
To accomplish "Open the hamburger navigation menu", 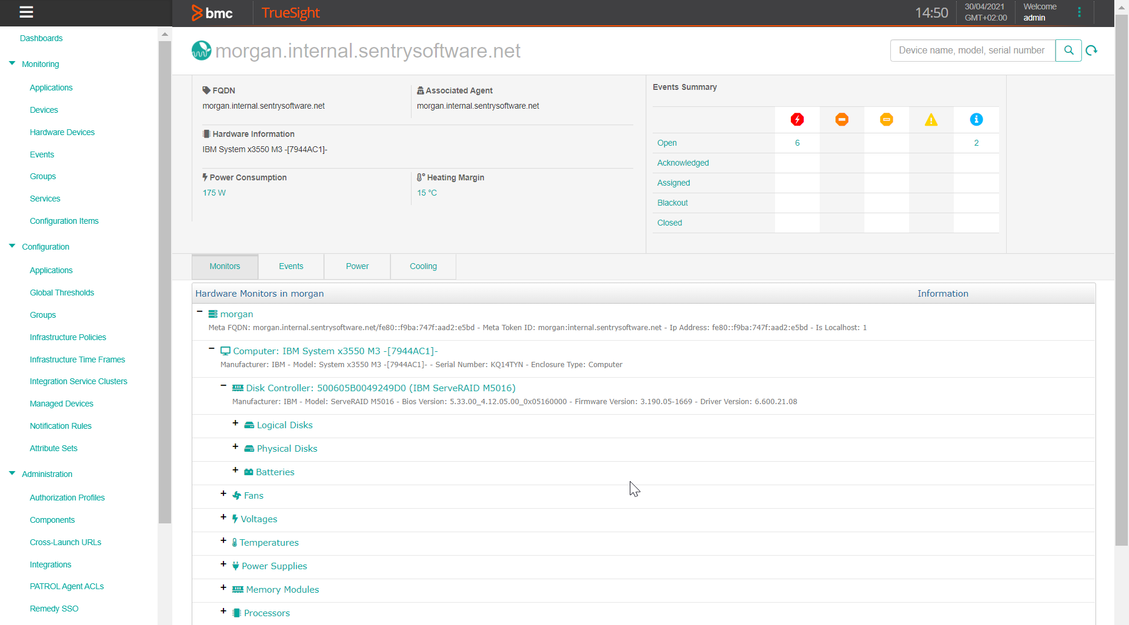I will (26, 12).
